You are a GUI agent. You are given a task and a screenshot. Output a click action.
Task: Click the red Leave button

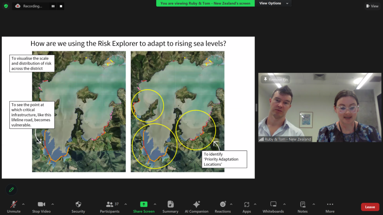click(x=370, y=207)
